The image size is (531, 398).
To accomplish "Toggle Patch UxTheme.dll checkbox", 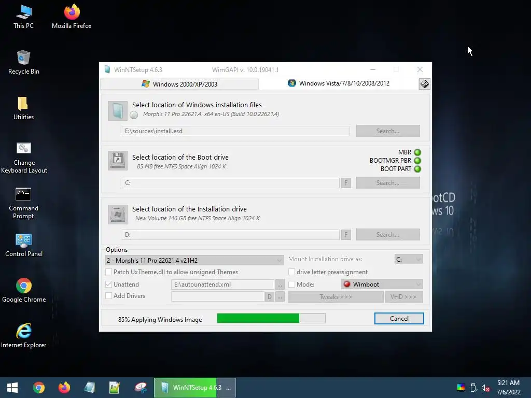I will [x=109, y=272].
